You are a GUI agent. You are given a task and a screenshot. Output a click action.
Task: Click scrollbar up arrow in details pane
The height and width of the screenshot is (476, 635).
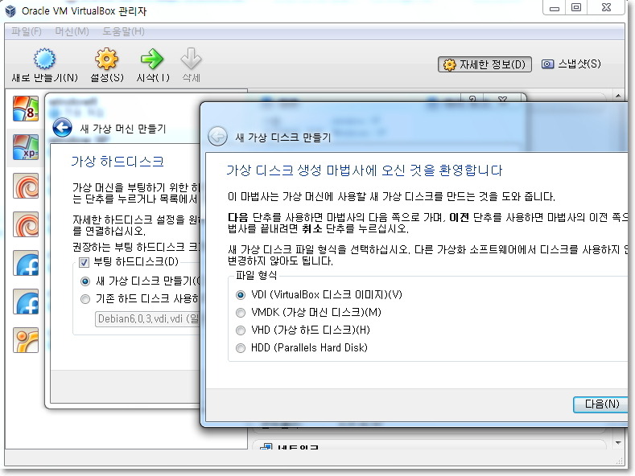pyautogui.click(x=618, y=96)
